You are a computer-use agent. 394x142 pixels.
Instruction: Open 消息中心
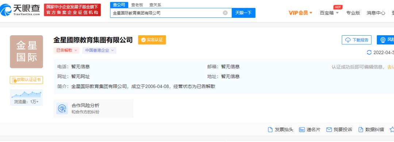tap(376, 13)
